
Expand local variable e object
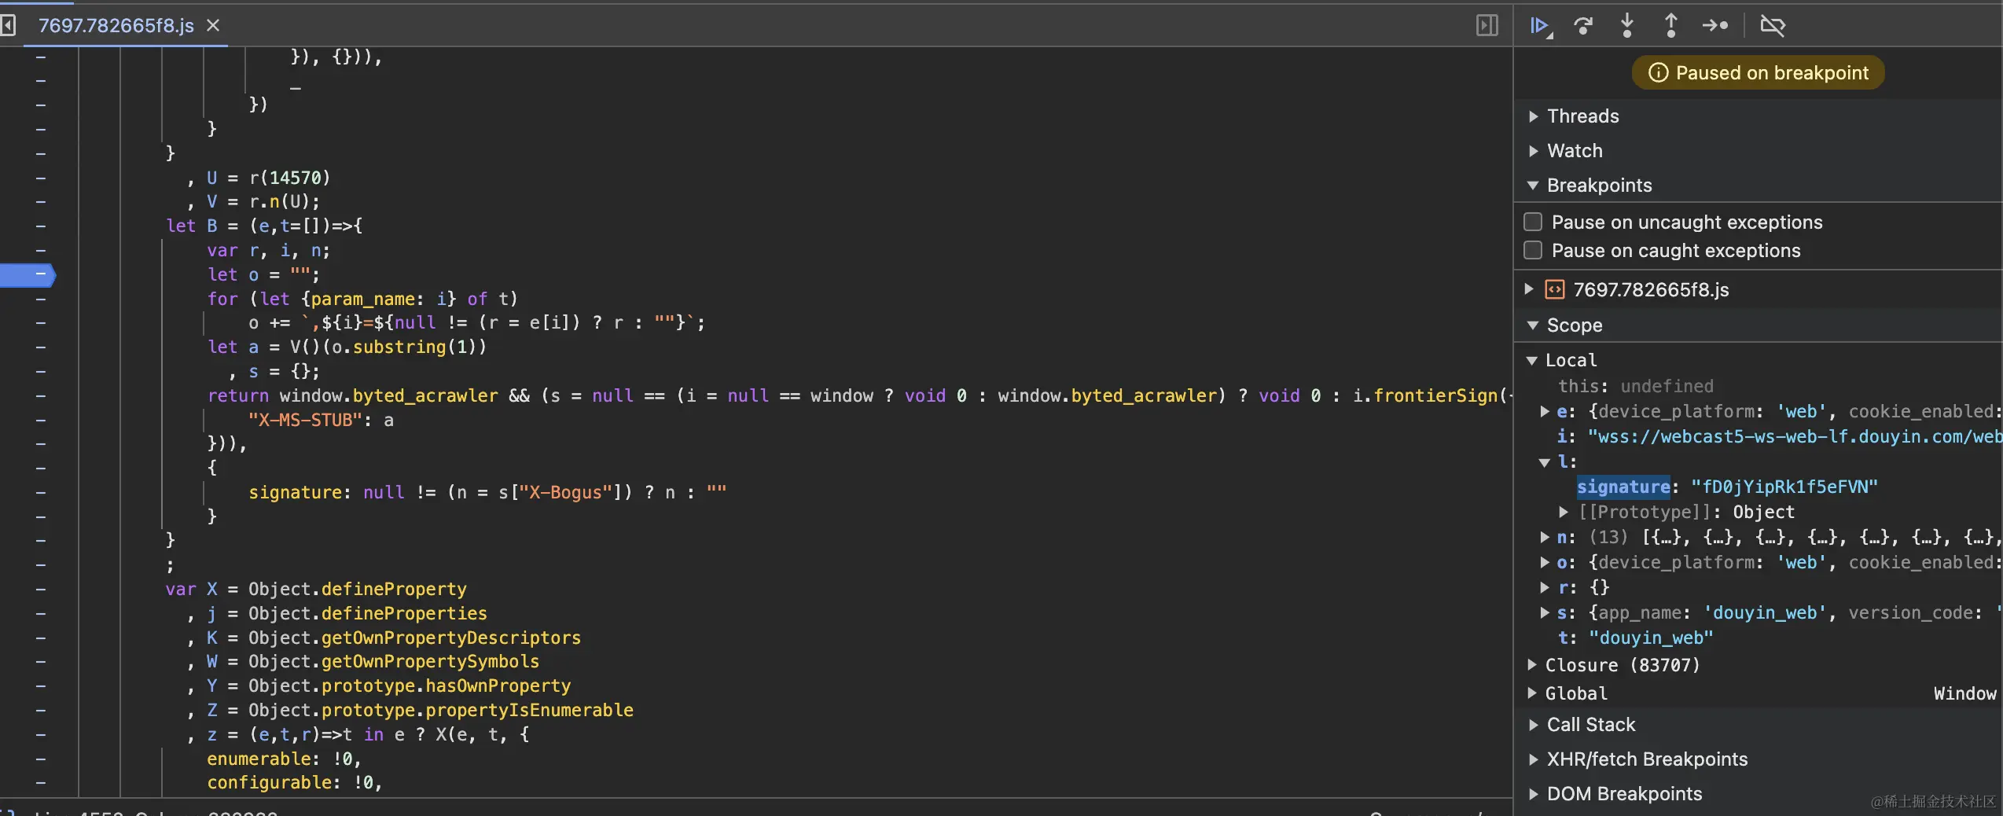click(x=1545, y=411)
